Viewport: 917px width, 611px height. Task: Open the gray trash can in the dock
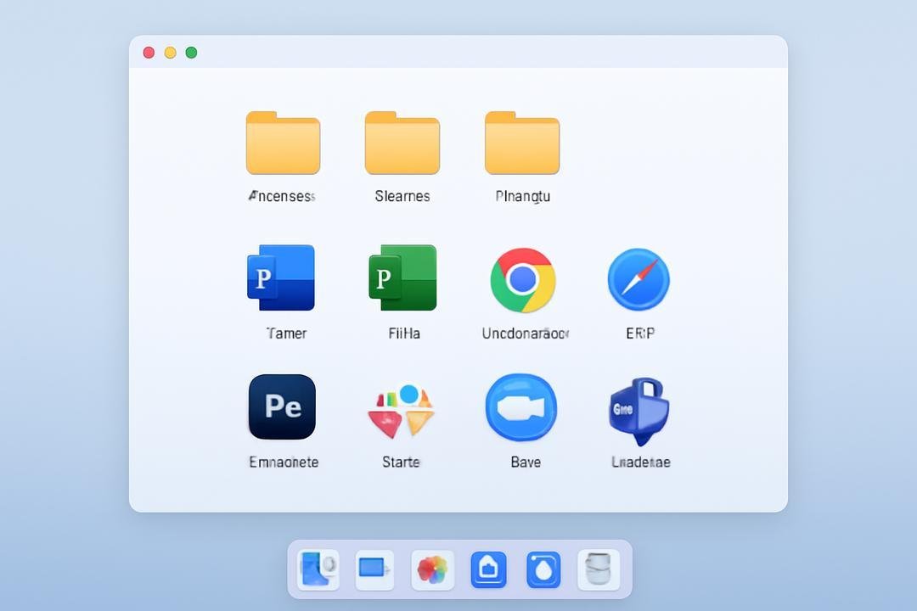599,569
